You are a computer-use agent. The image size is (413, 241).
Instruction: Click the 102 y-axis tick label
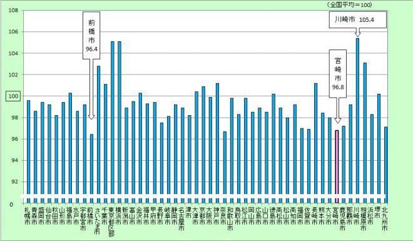[13, 74]
